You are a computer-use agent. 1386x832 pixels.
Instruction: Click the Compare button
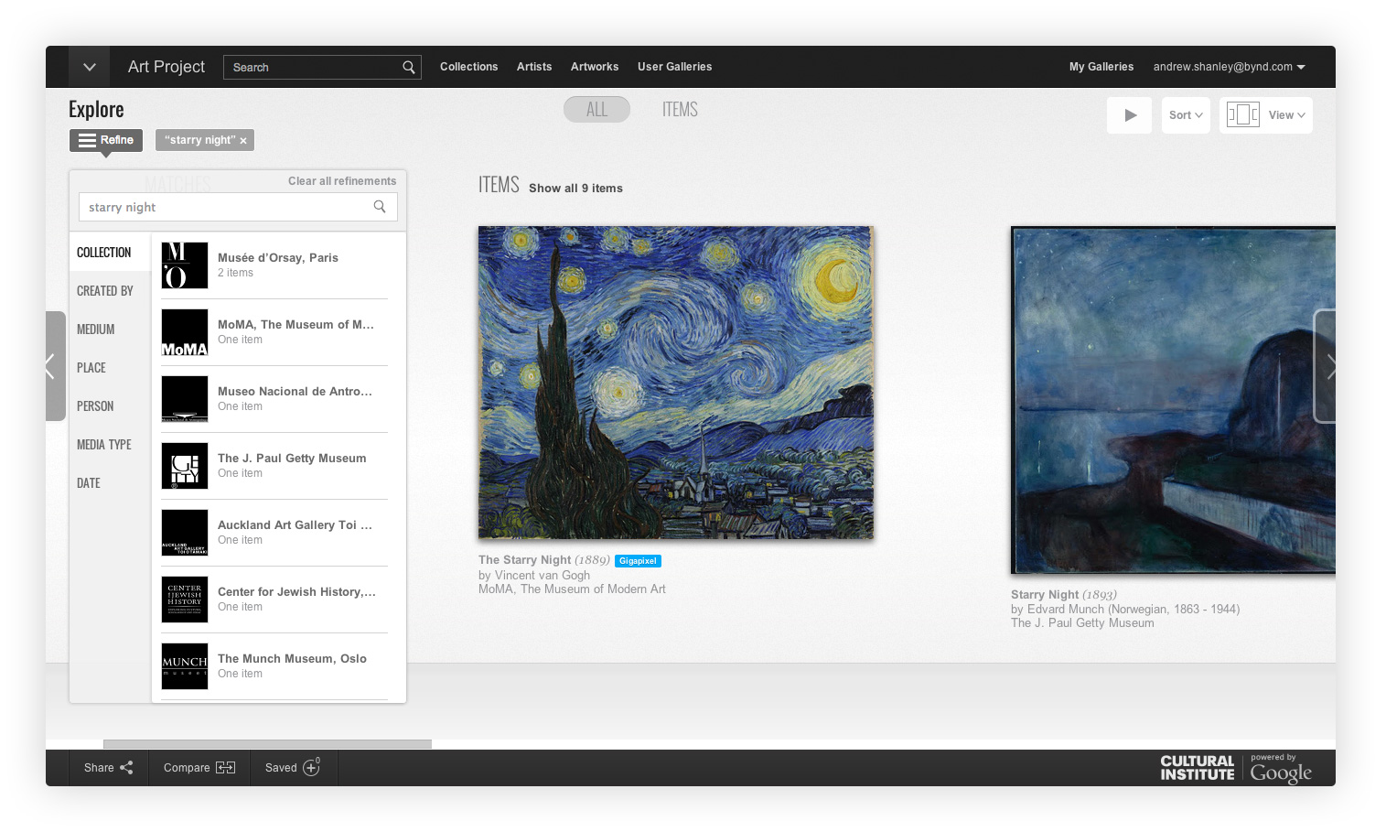[199, 768]
